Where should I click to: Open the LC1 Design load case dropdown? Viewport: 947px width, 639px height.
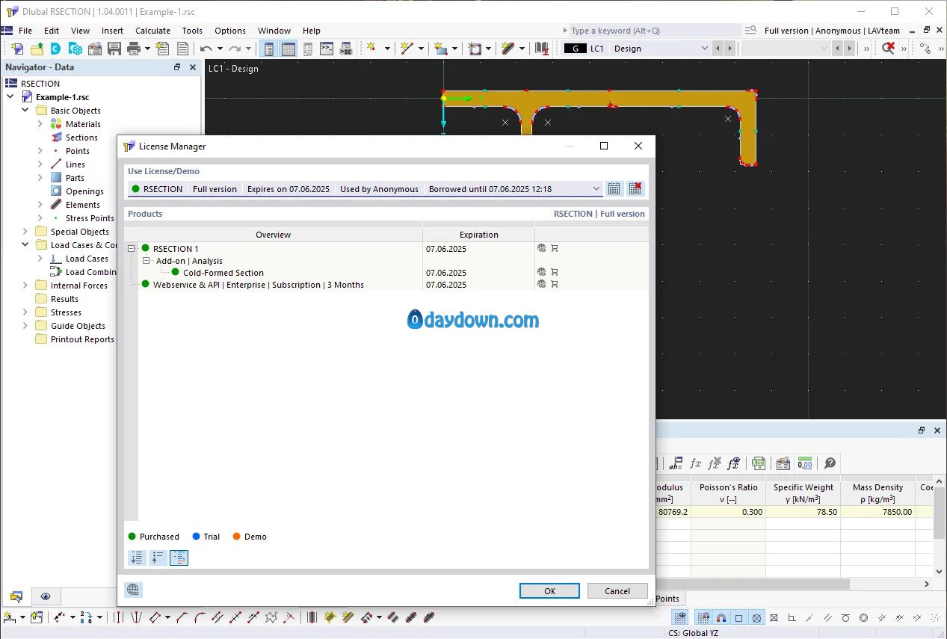[704, 49]
